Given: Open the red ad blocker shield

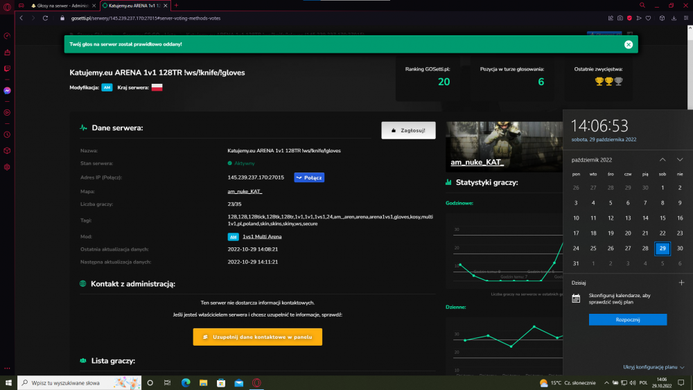Looking at the screenshot, I should tap(629, 18).
